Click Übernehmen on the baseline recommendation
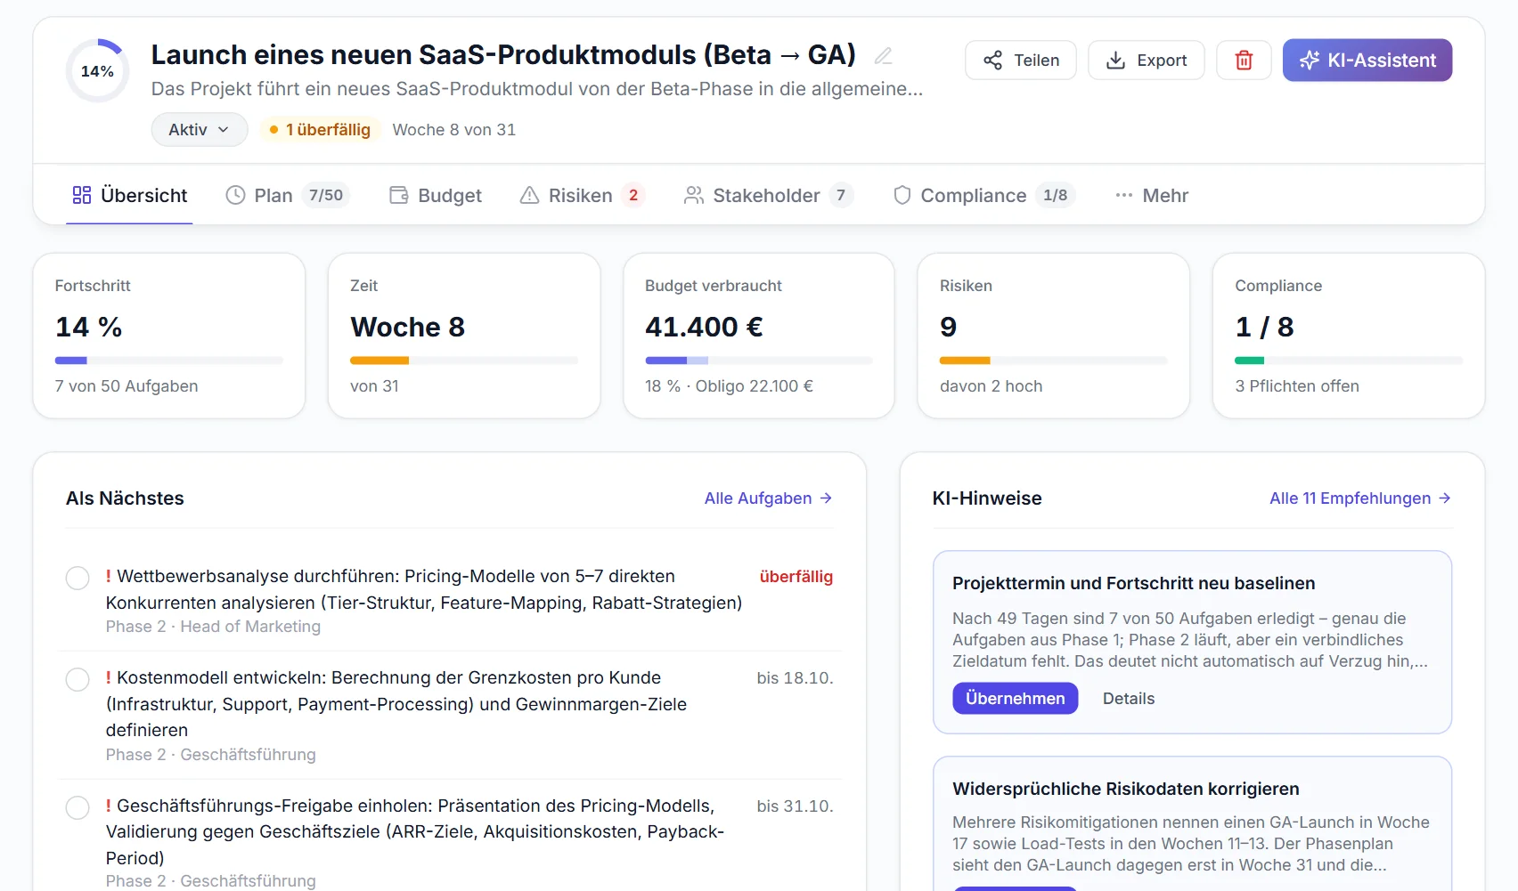Viewport: 1518px width, 891px height. (1015, 699)
